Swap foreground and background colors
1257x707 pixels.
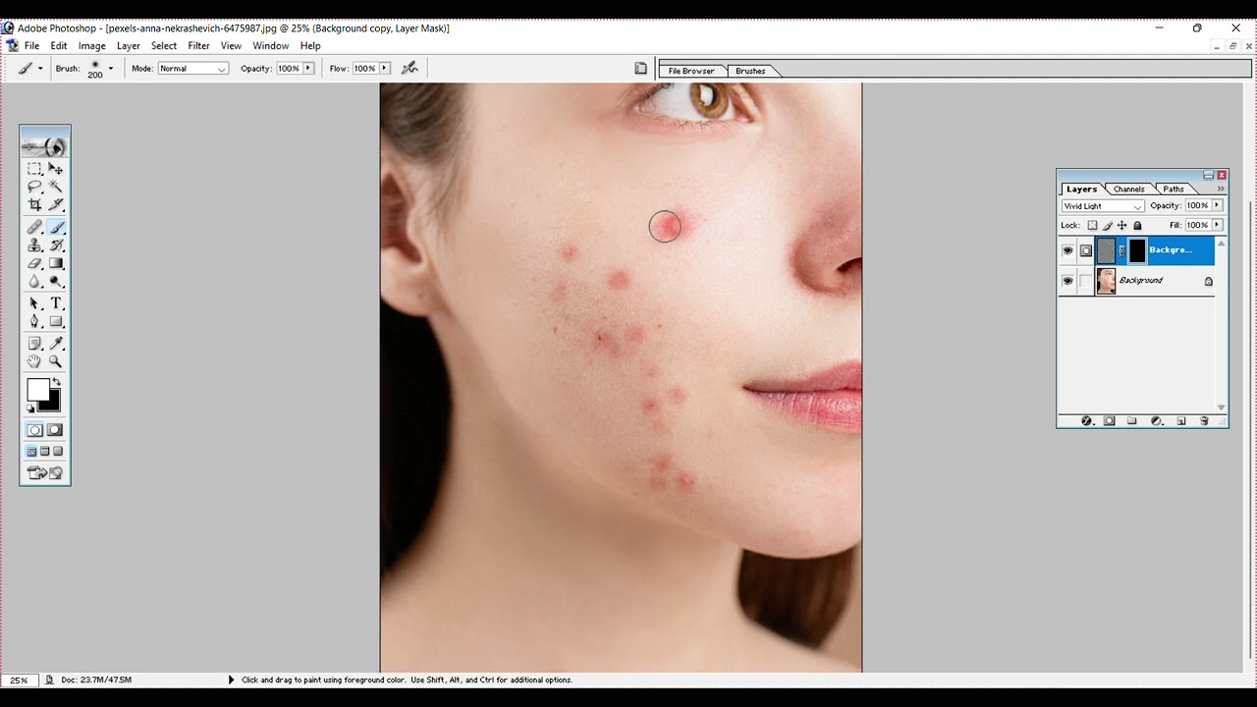coord(56,382)
